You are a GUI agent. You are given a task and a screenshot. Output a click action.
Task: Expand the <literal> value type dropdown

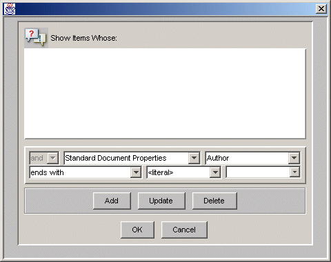[215, 172]
